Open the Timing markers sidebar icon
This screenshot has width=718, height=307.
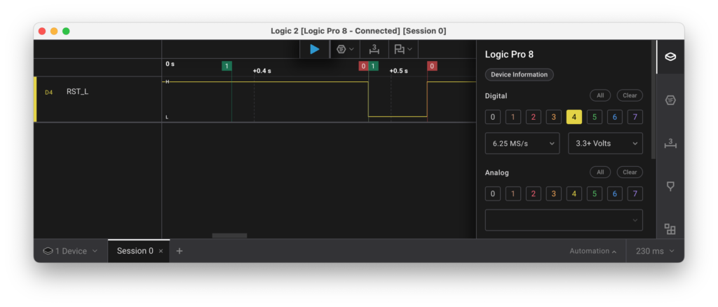pyautogui.click(x=670, y=186)
